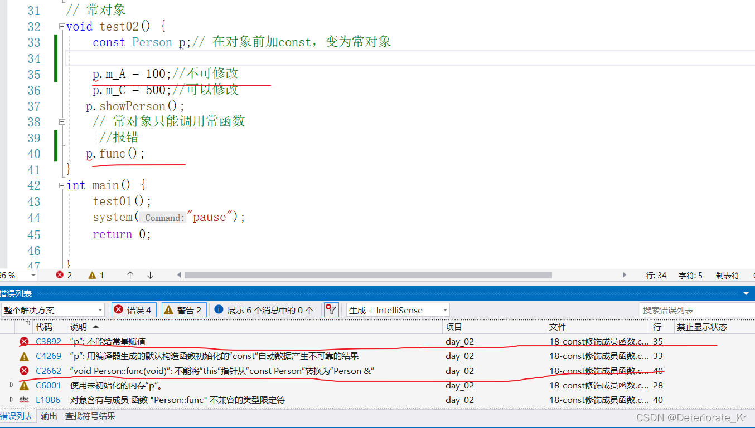
Task: Click day_02 project cell in E1086 row
Action: click(x=459, y=400)
